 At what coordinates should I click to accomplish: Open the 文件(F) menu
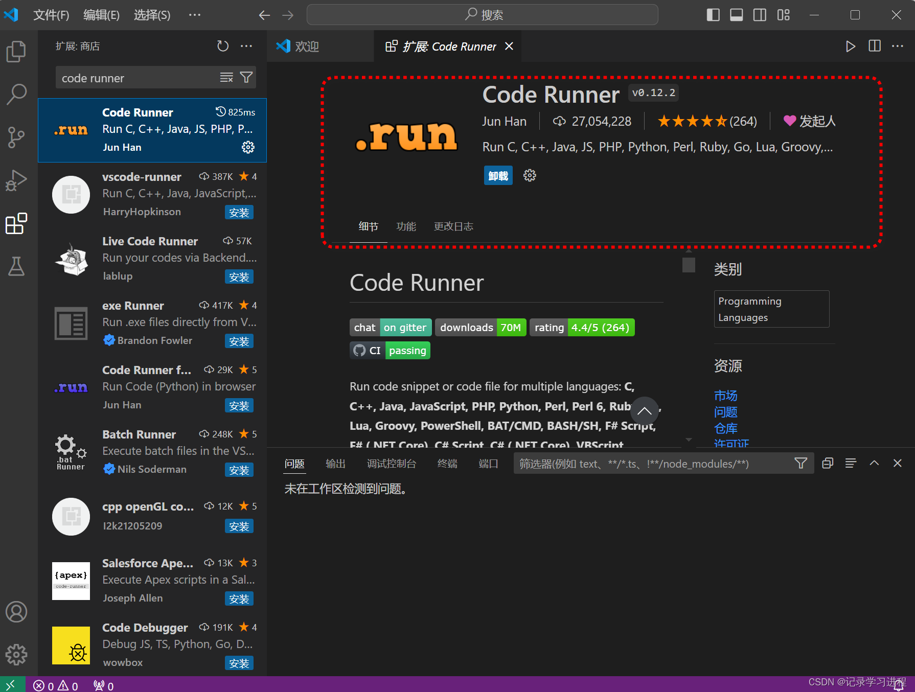coord(51,15)
